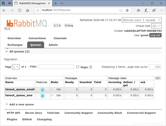166x126 pixels.
Task: Reload the page with the refresh icon
Action: tap(20, 10)
